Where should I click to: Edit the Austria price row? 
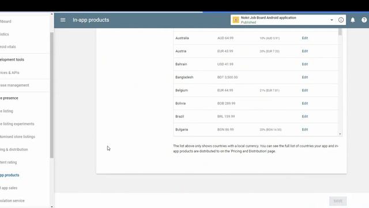[x=305, y=51]
